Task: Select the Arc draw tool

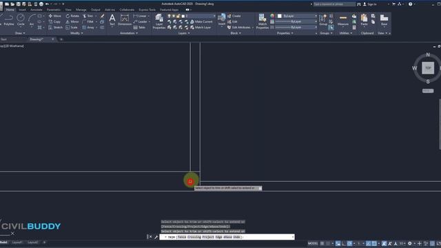Action: tap(32, 20)
